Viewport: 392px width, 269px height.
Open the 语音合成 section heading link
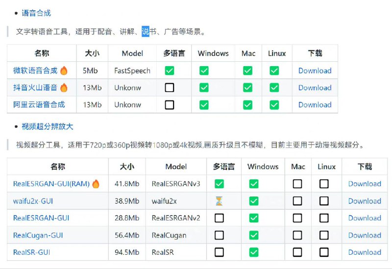pos(36,13)
